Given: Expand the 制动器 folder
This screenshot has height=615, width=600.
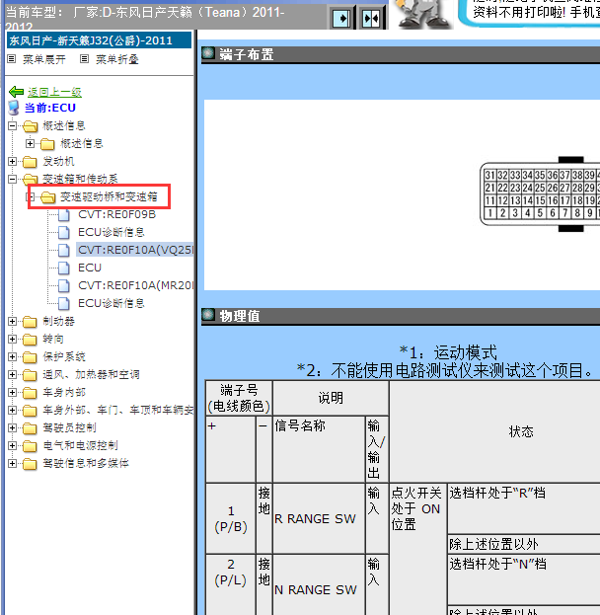Looking at the screenshot, I should tap(12, 321).
